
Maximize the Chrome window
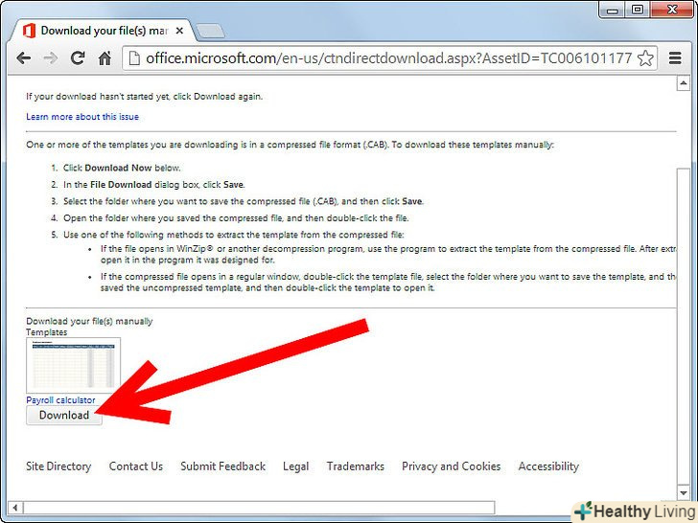pos(637,10)
